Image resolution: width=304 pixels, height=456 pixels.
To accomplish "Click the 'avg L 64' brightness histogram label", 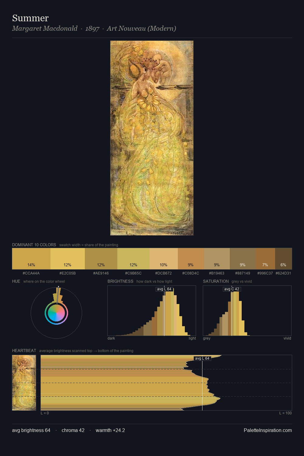I will pos(164,289).
